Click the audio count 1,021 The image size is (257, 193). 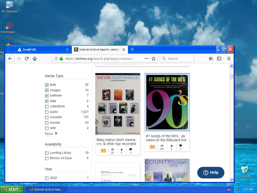coord(85,112)
